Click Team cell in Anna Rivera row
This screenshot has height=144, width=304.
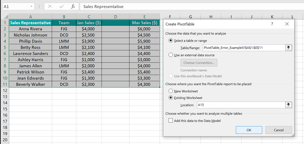[x=64, y=29]
